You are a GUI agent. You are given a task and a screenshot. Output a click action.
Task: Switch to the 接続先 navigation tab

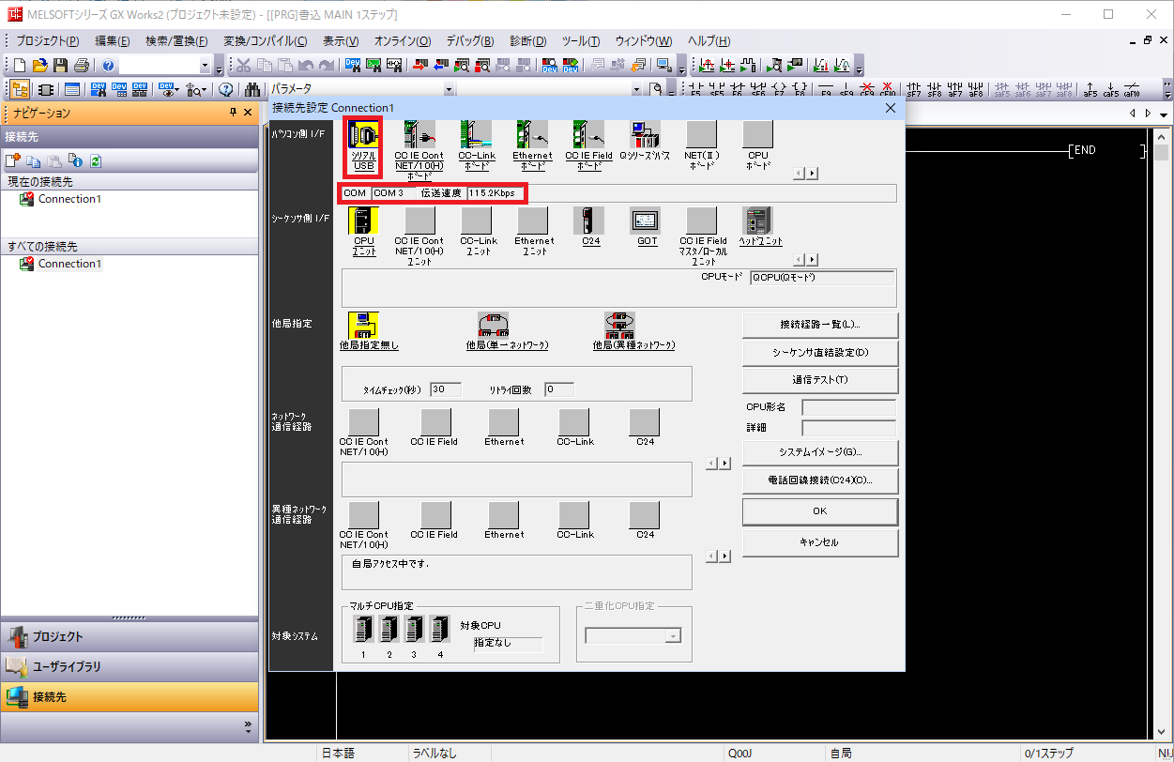pos(130,697)
